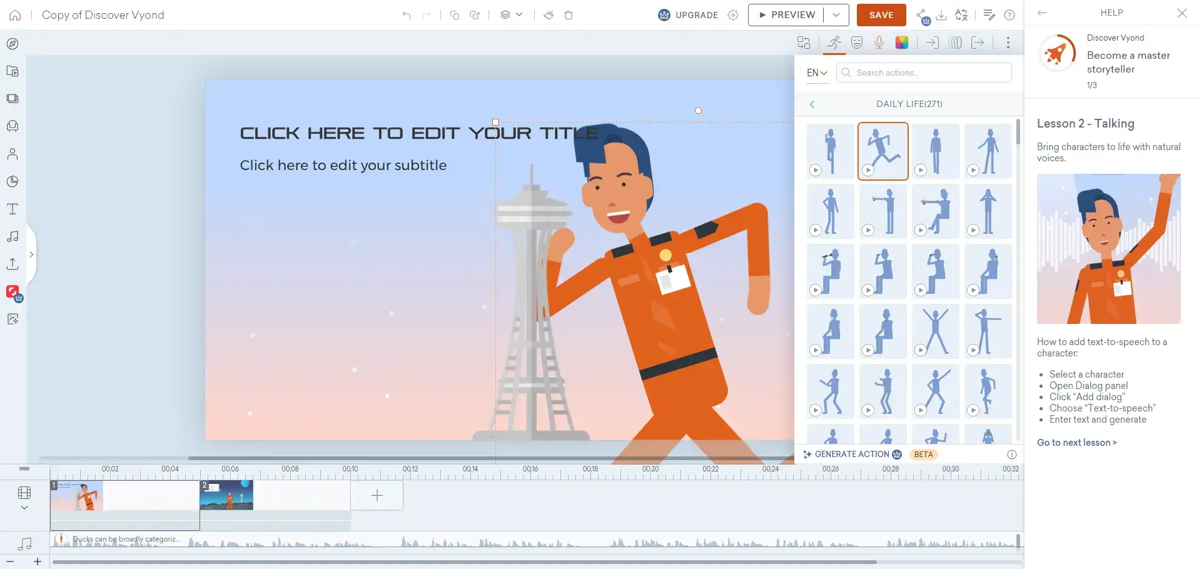Open the Enter effect arrow icon
Screen dimensions: 1199x569
click(x=933, y=43)
